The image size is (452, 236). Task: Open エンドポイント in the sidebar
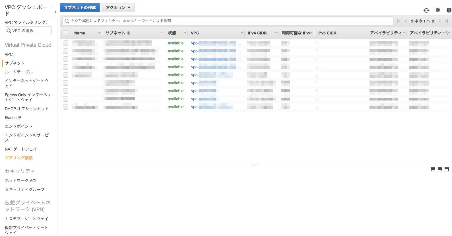18,126
